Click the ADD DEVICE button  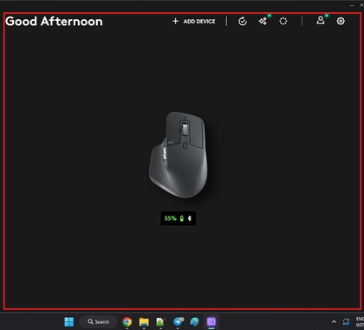click(x=194, y=22)
